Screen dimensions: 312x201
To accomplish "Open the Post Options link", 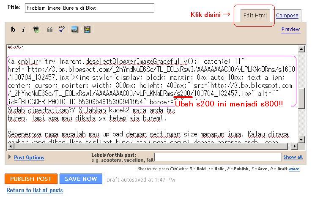I will pos(29,157).
